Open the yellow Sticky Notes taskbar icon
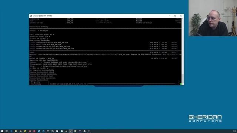237x133 pixels. (x=25, y=131)
